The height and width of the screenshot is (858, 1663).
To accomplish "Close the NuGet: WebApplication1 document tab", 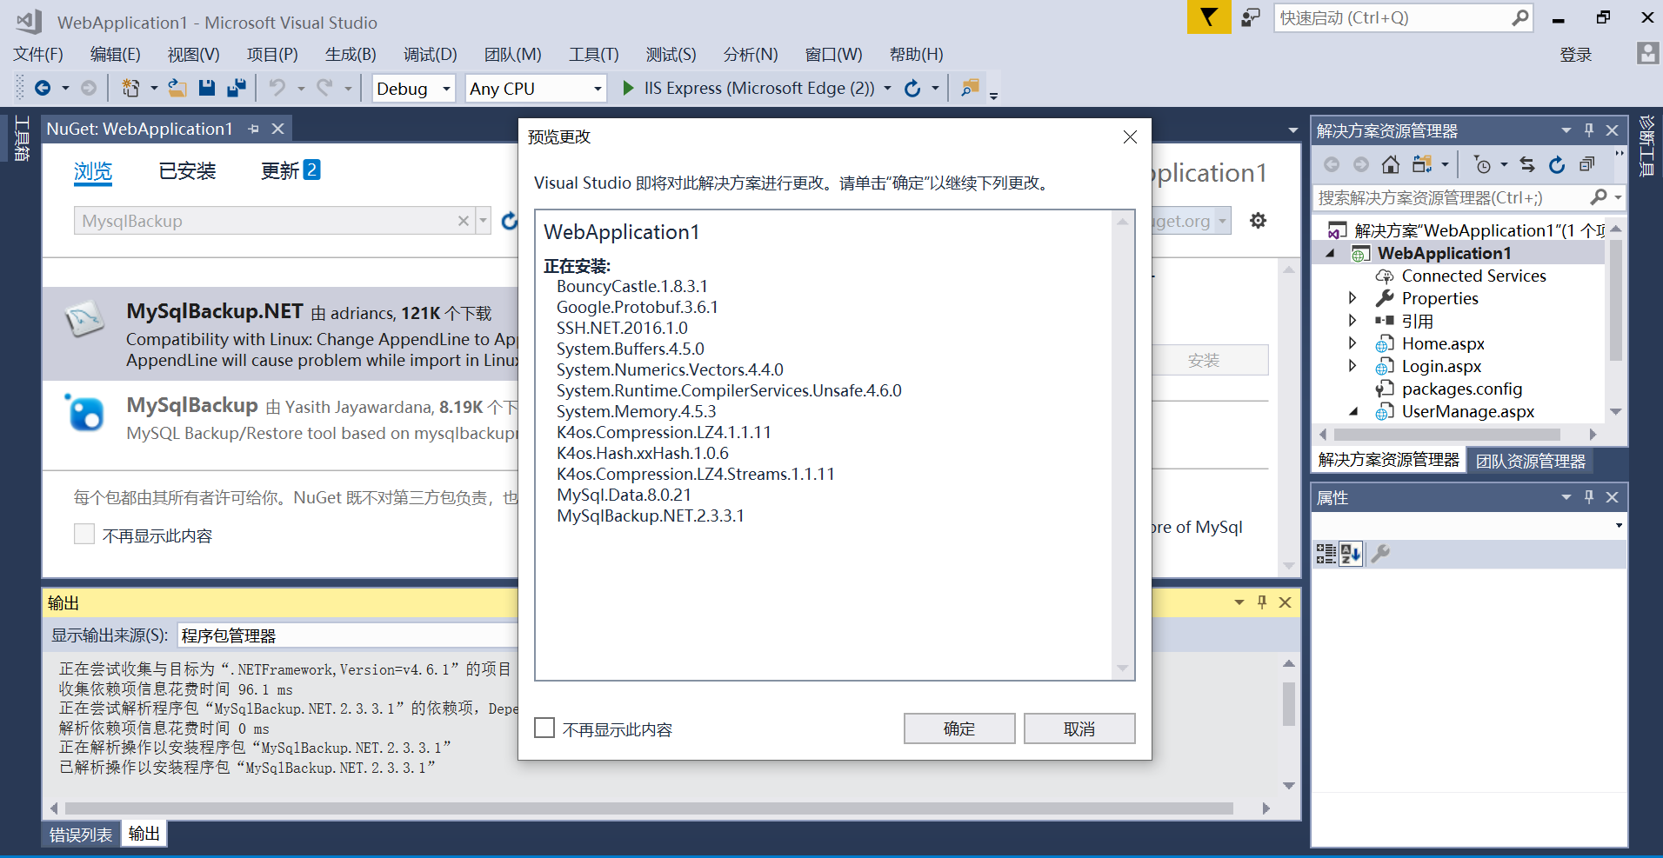I will point(277,129).
